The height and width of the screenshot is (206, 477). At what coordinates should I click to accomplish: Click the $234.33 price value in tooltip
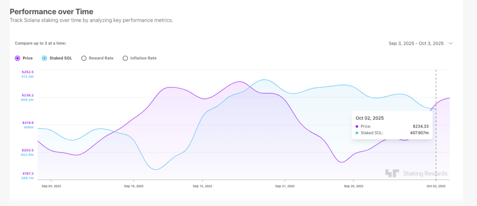tap(420, 126)
